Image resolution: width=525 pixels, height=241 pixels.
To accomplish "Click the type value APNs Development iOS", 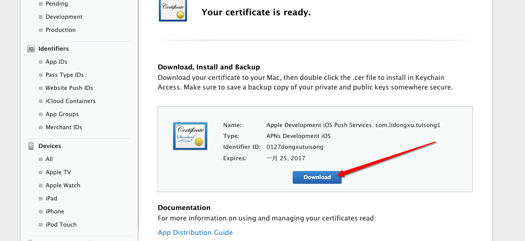I will tap(298, 136).
